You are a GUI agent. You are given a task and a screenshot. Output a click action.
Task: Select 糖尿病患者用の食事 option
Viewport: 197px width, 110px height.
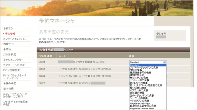pos(141,73)
